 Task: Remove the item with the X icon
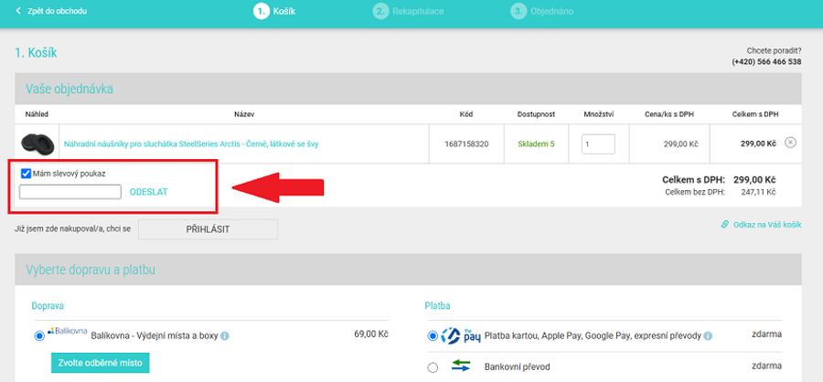tap(791, 143)
